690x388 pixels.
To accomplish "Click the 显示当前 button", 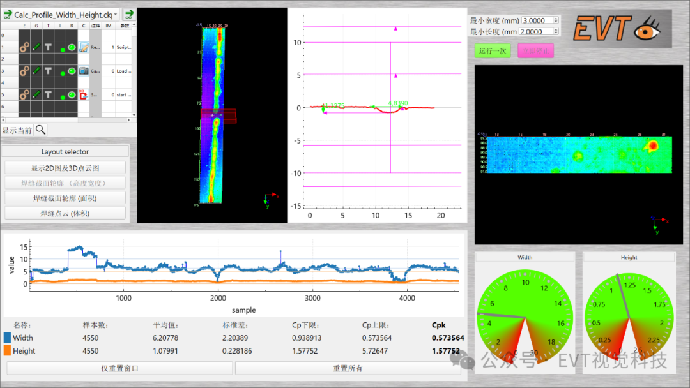I will click(17, 130).
